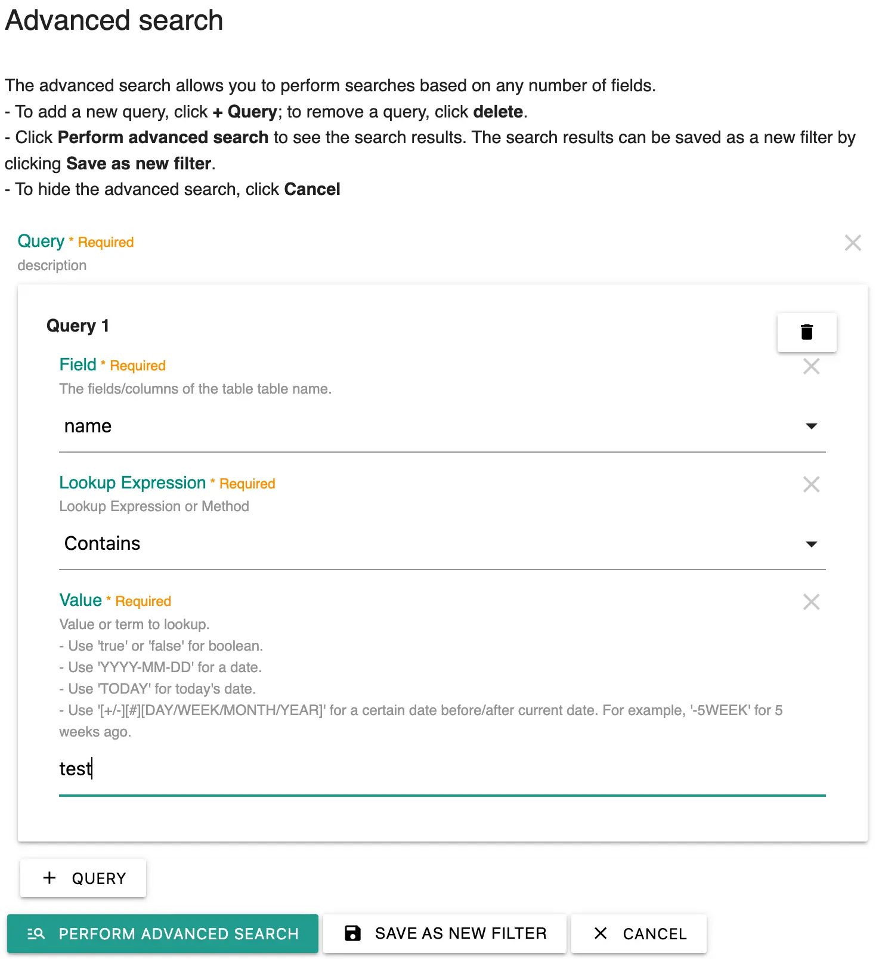Add another query with the + QUERY button
Image resolution: width=879 pixels, height=959 pixels.
tap(83, 878)
